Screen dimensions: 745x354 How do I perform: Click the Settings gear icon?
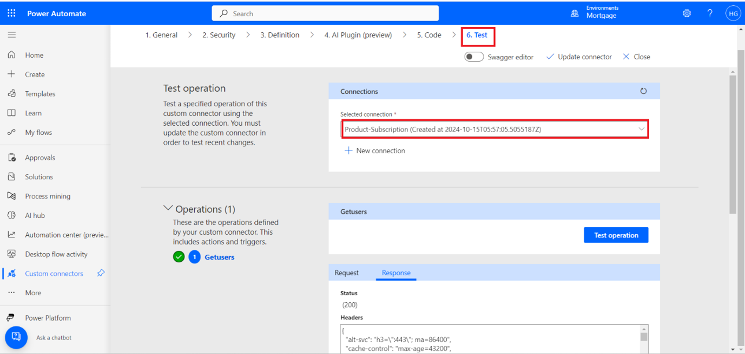point(687,13)
